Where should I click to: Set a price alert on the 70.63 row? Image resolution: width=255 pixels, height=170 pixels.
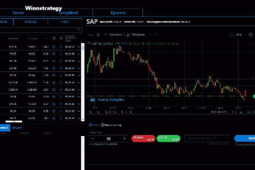[54, 54]
